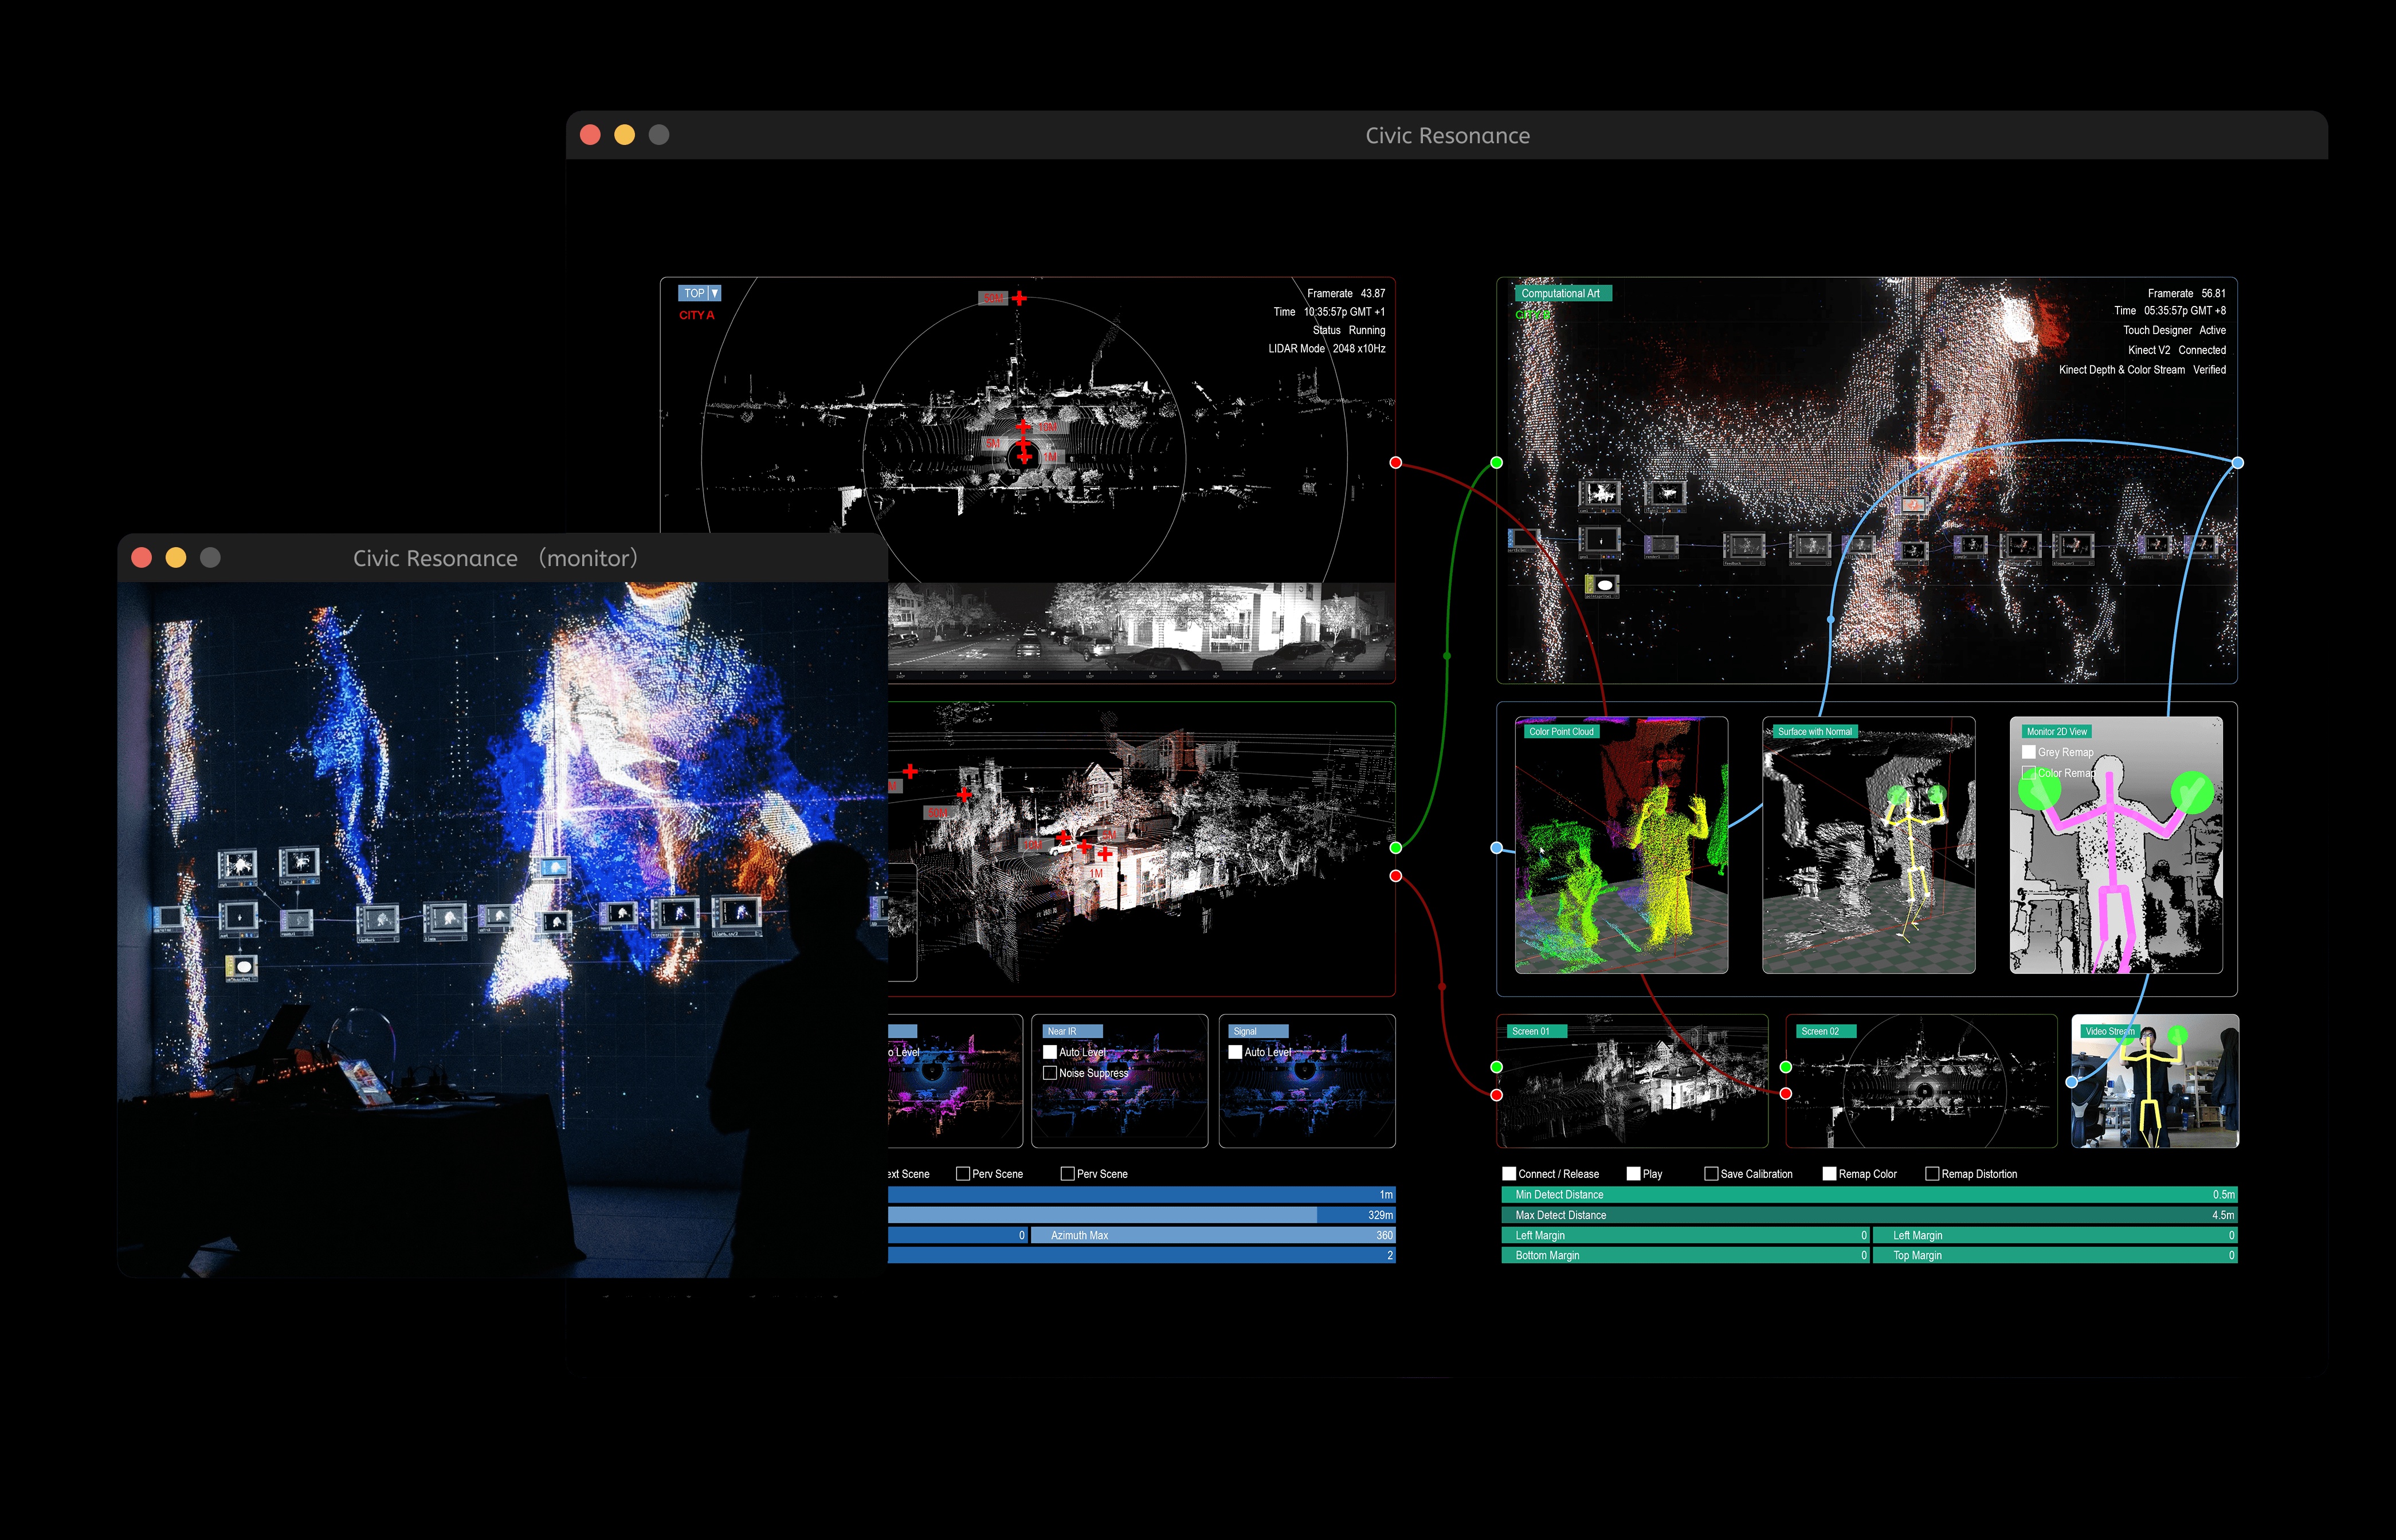Enable Save Calibration checkbox
The height and width of the screenshot is (1540, 2396).
(1711, 1174)
